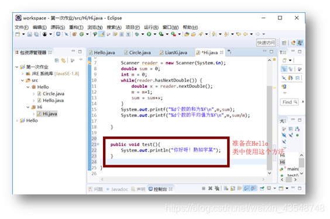Click Collapse All in package explorer

(57, 60)
